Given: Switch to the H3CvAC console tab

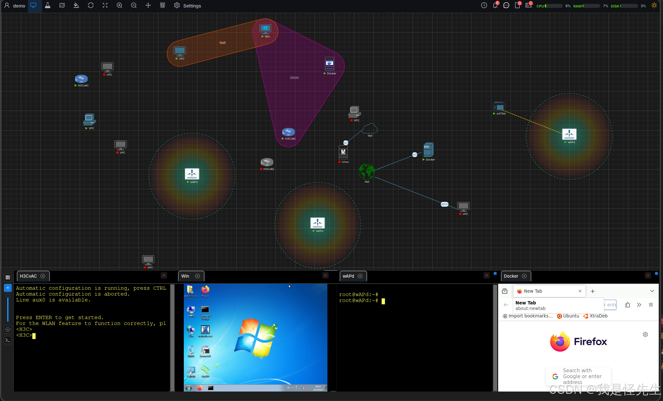Looking at the screenshot, I should tap(28, 276).
